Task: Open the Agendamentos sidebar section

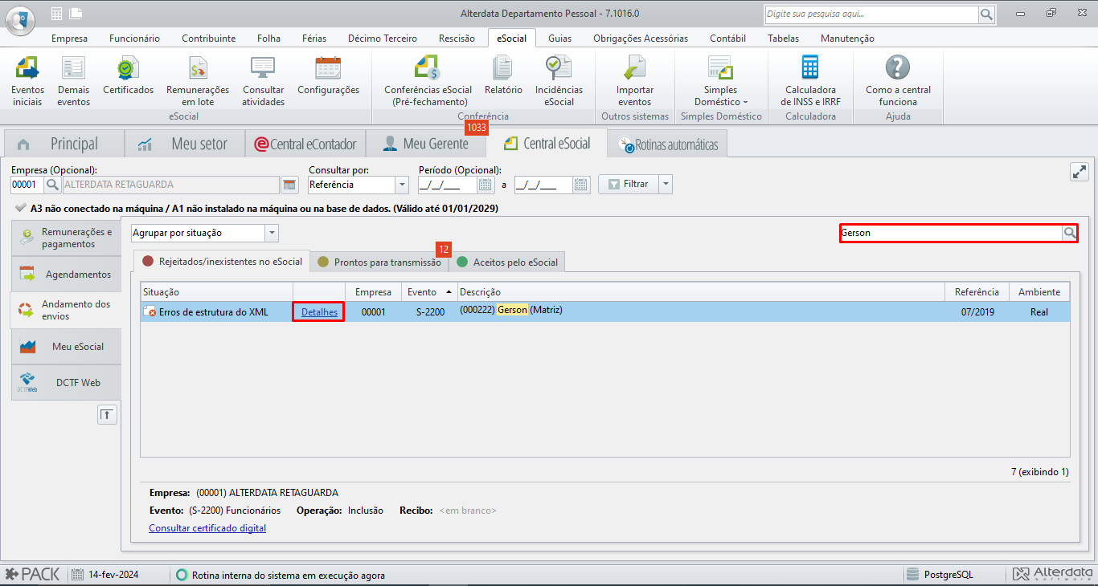Action: (x=66, y=275)
